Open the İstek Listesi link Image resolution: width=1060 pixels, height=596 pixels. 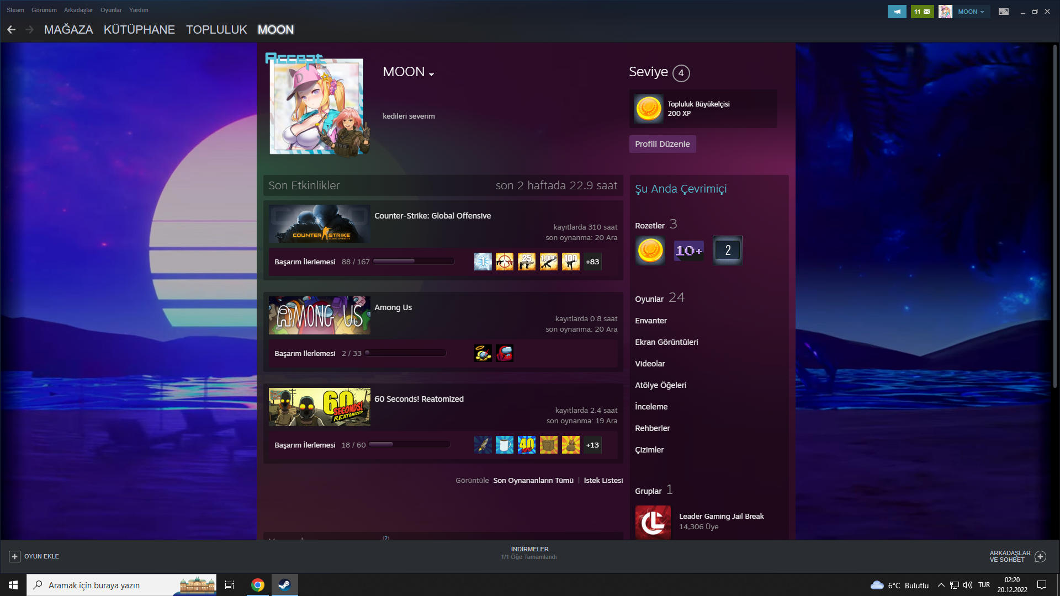tap(603, 481)
